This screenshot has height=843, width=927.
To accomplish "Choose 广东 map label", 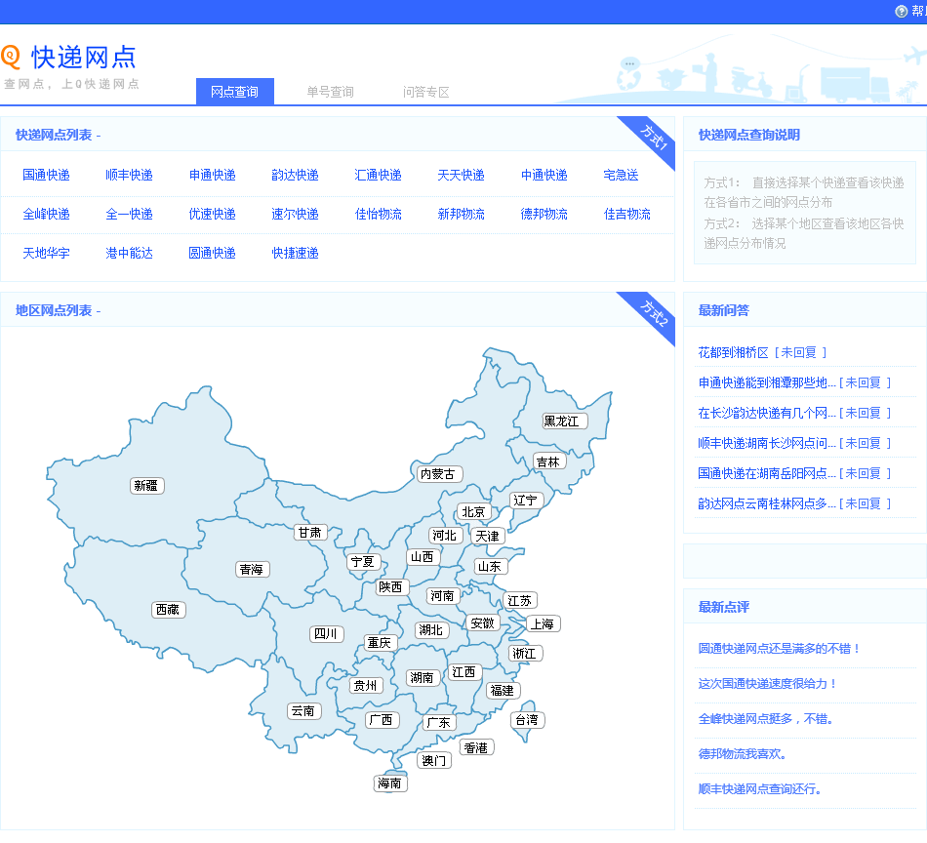I will 440,722.
